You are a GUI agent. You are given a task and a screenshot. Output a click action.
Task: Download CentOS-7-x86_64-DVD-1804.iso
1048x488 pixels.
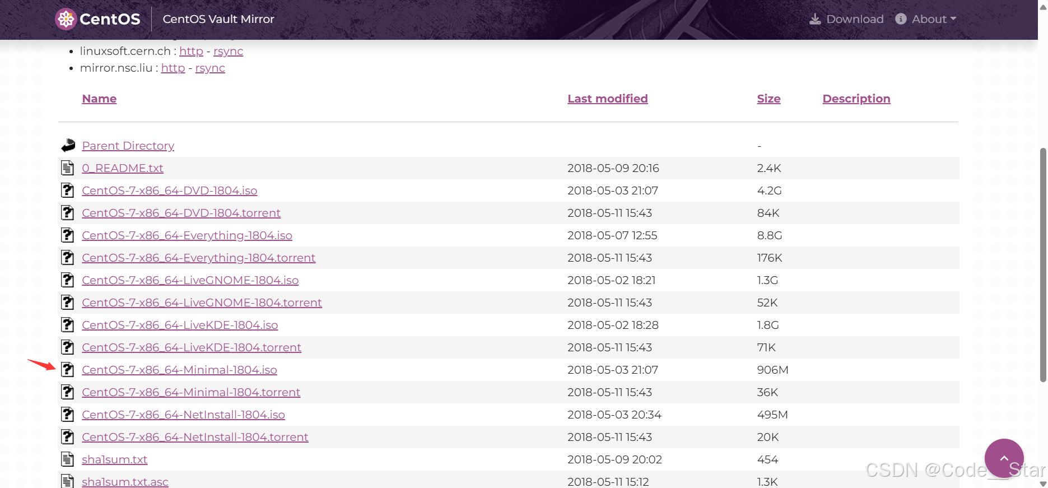170,190
